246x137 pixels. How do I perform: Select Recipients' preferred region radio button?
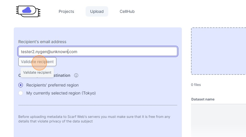(21, 85)
